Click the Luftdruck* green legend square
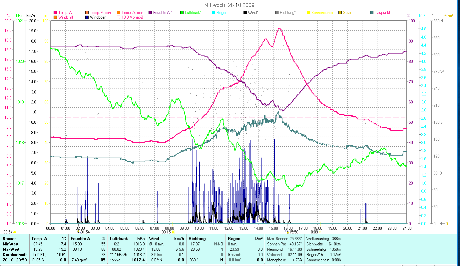 pyautogui.click(x=182, y=13)
